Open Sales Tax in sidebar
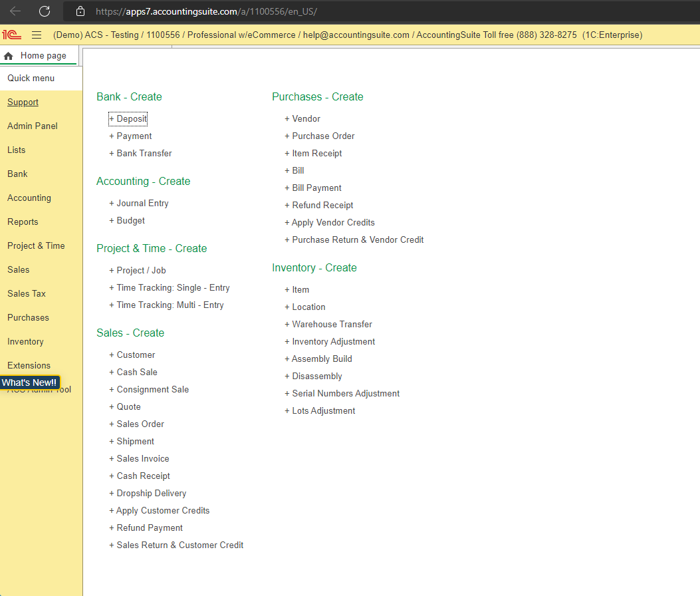The width and height of the screenshot is (700, 596). point(27,293)
